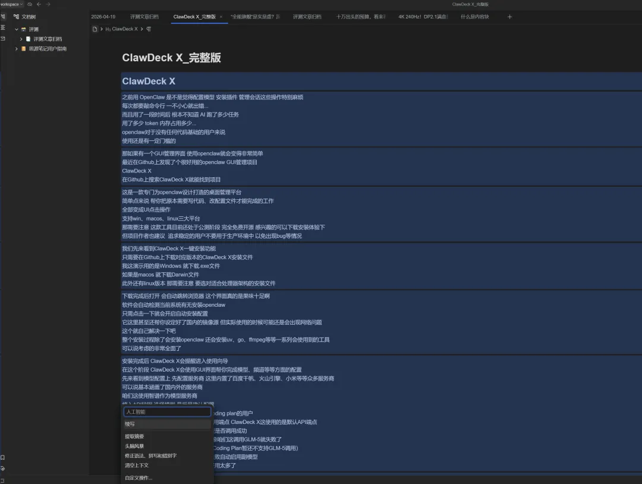Click the 评测文章归档 document icon in tree
The image size is (642, 484).
click(x=29, y=39)
